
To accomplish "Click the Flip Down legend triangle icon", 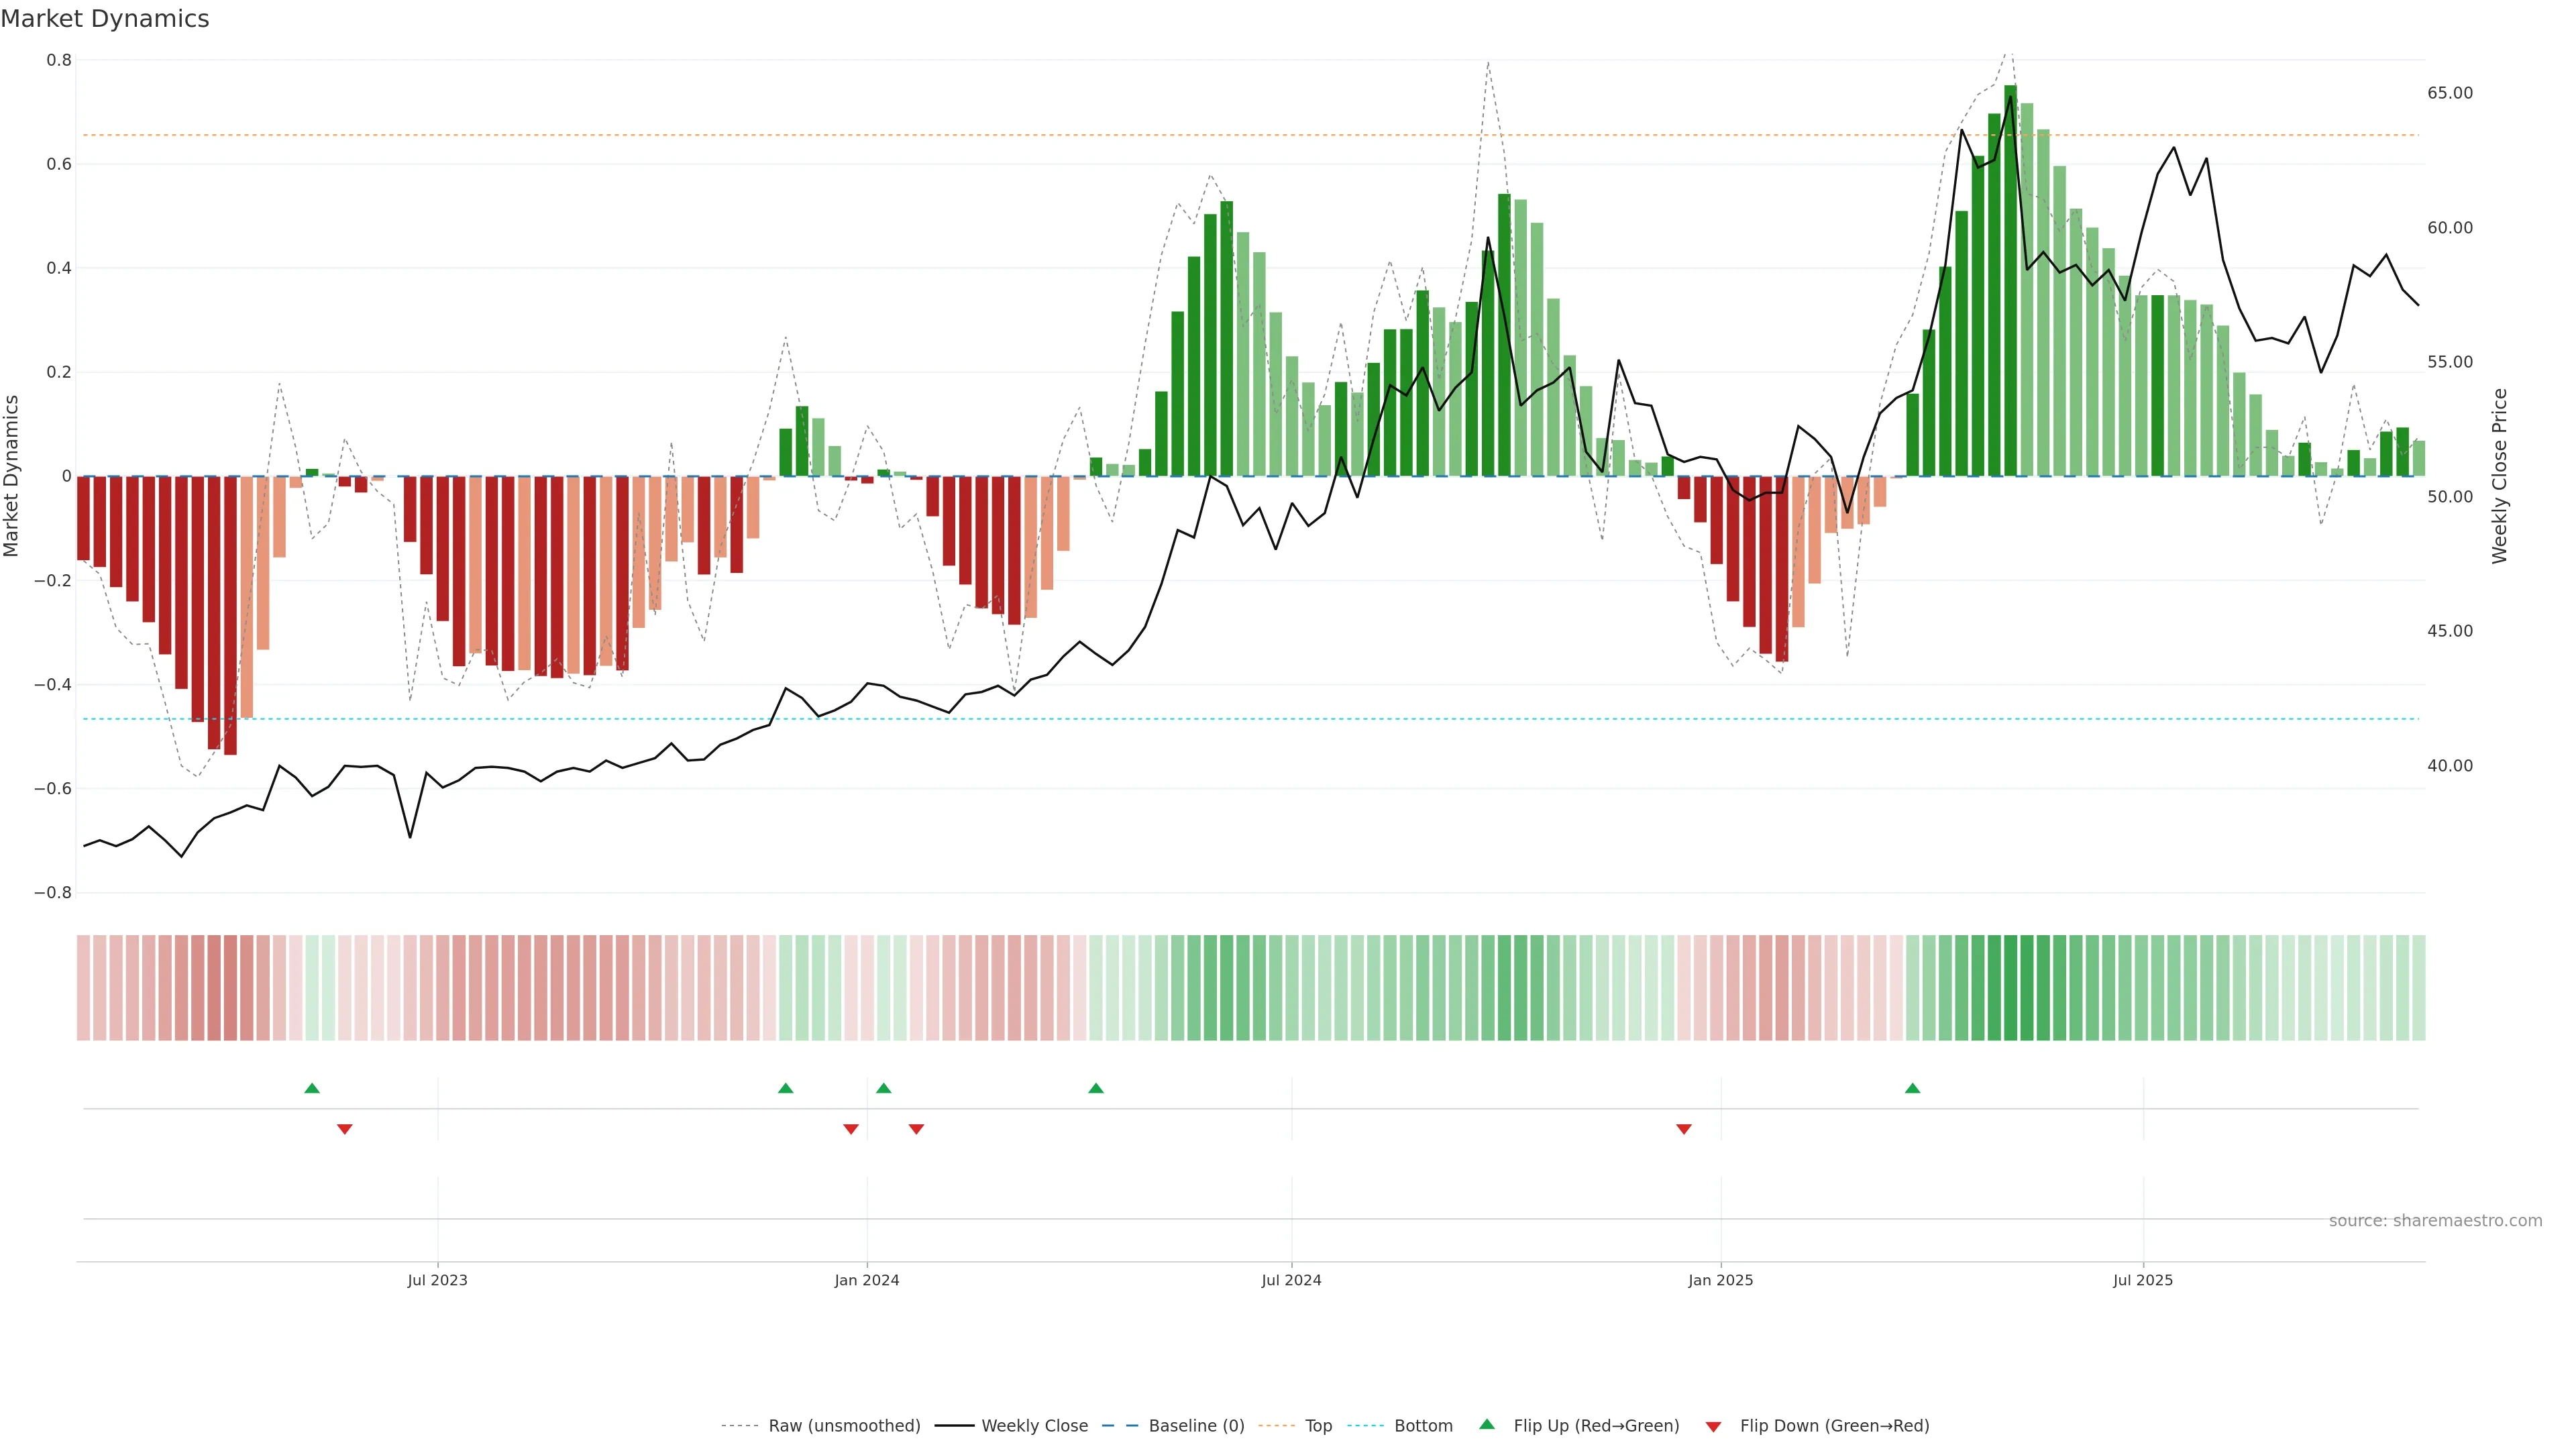I will [x=1713, y=1427].
